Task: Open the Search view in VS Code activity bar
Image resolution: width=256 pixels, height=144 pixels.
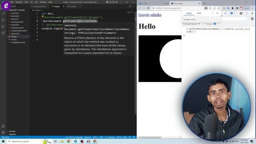Action: point(3,14)
